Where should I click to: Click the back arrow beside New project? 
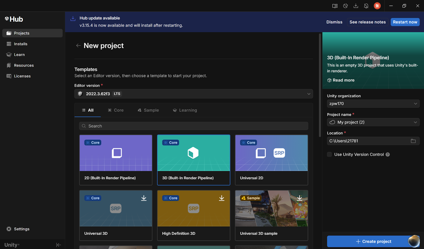coord(78,46)
